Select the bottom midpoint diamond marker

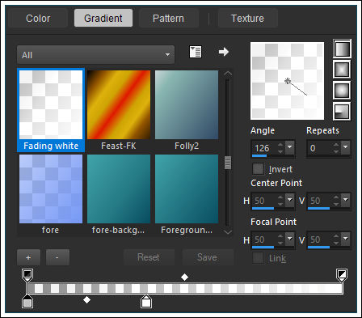[86, 299]
